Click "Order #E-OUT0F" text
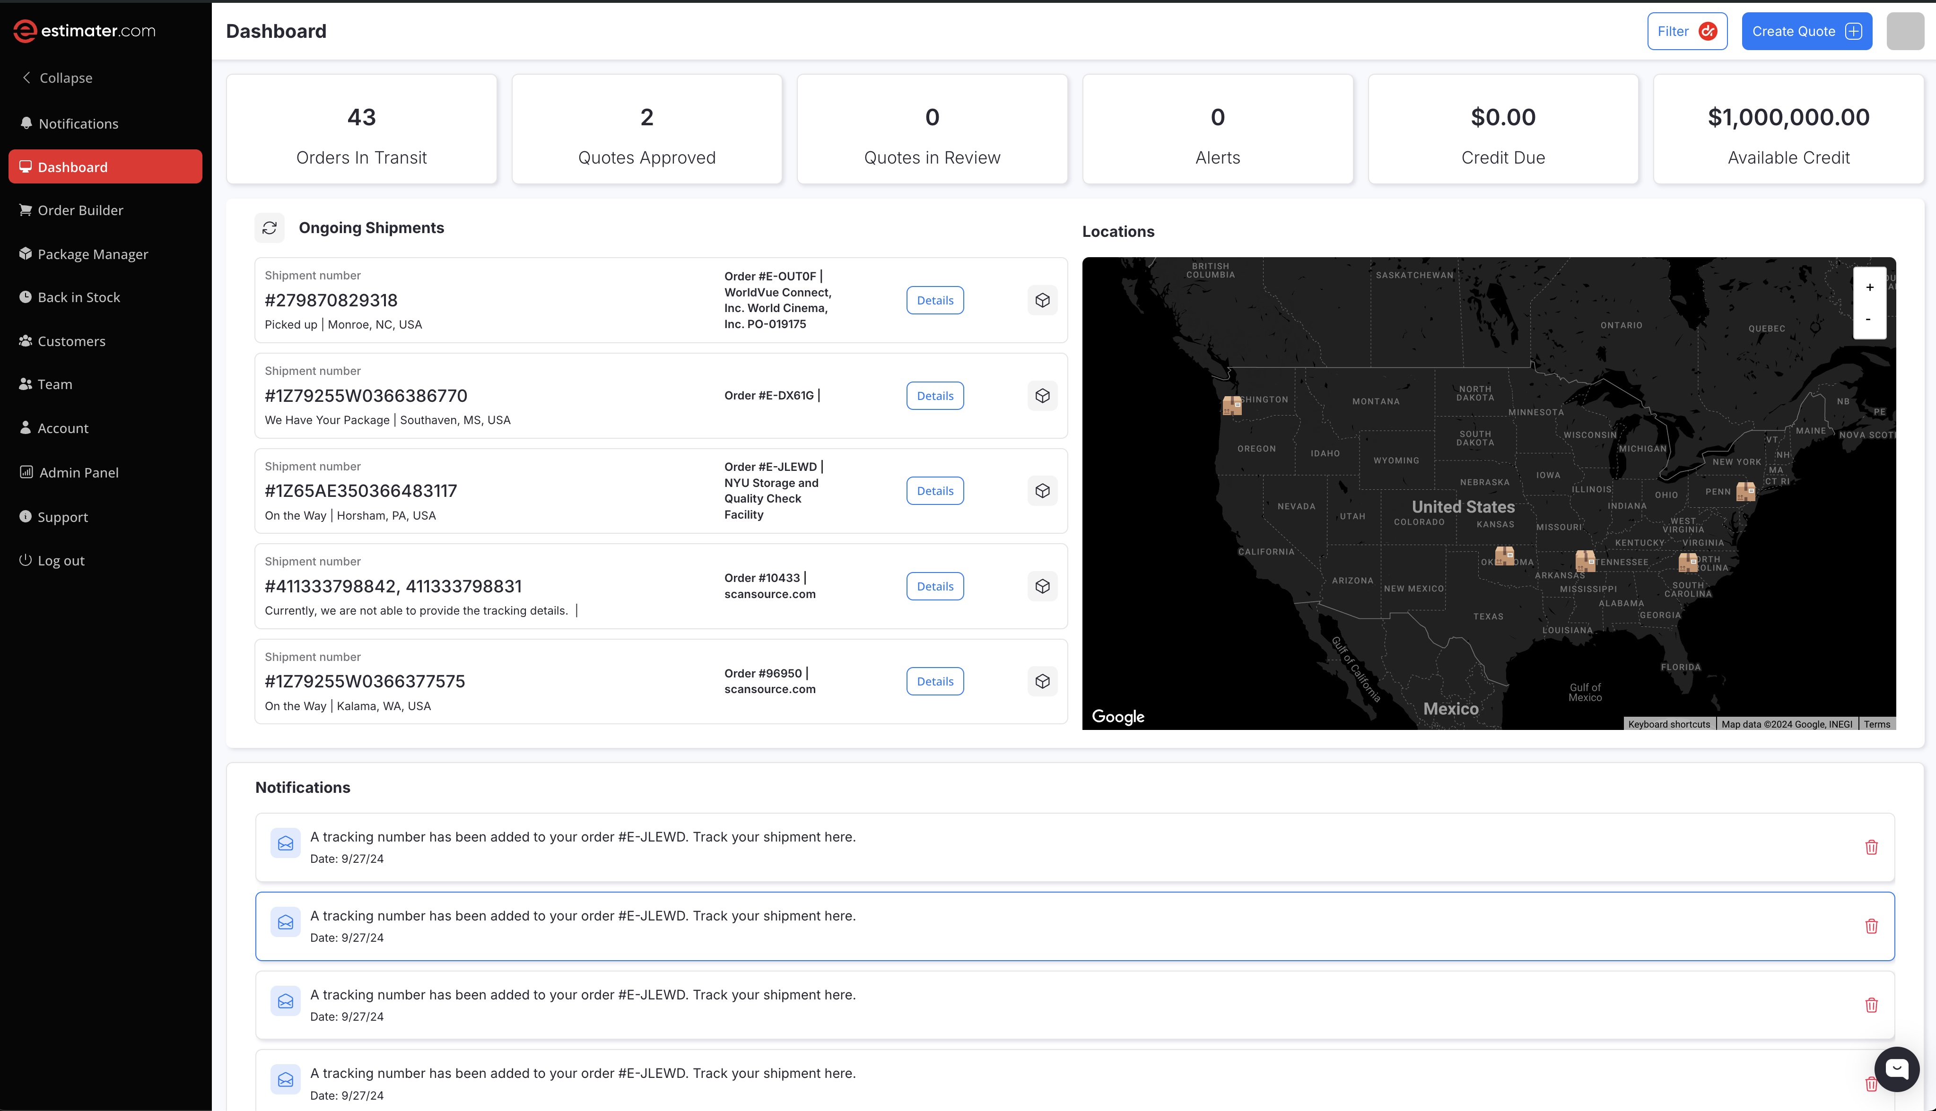Screen dimensions: 1936x1111 pyautogui.click(x=770, y=276)
